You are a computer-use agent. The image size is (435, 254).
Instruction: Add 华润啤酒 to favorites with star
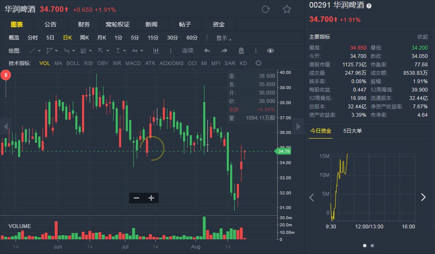(x=286, y=9)
